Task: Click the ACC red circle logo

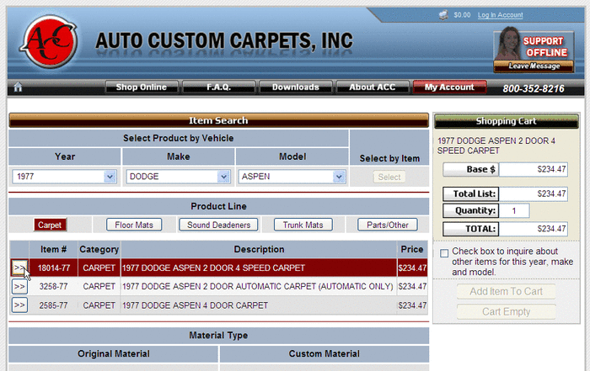Action: point(49,41)
